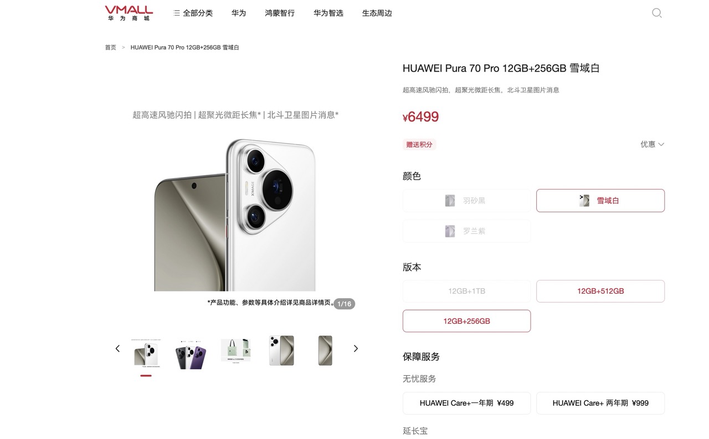Open the 鸿蒙智行 menu item
The image size is (709, 439).
coord(280,13)
